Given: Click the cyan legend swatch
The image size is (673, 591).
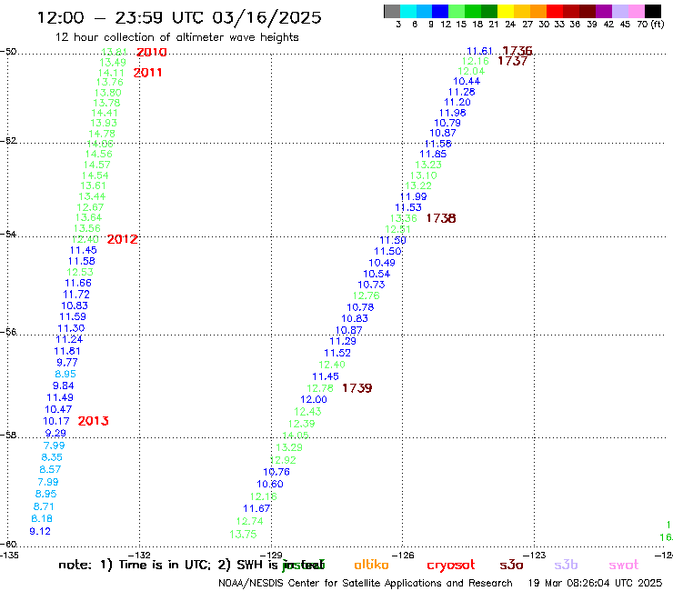Looking at the screenshot, I should 408,11.
